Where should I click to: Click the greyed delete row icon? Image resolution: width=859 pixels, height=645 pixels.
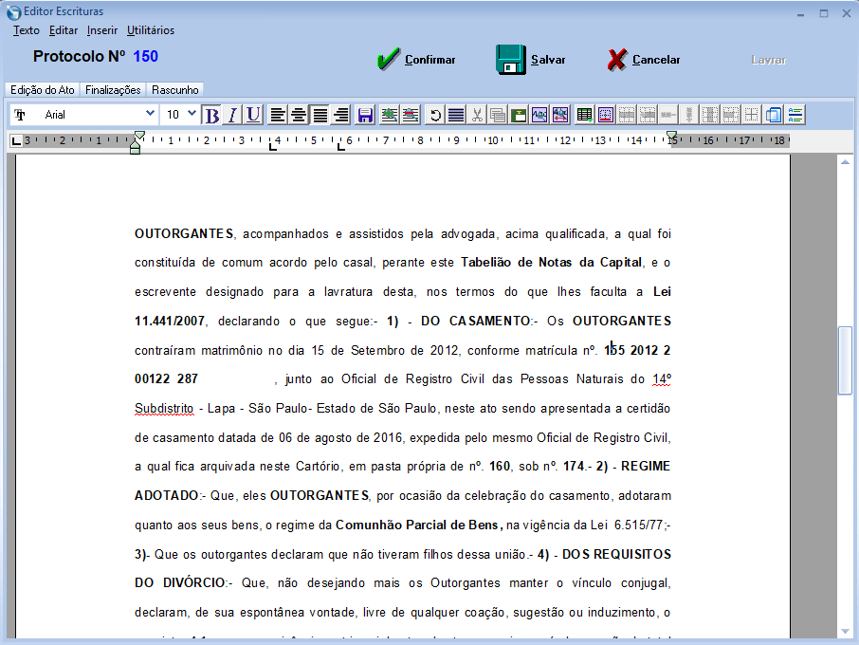click(667, 115)
